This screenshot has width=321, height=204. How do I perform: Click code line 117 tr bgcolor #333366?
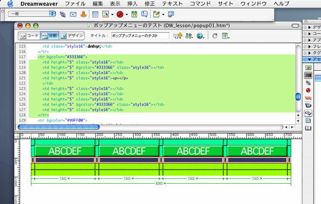pos(63,57)
